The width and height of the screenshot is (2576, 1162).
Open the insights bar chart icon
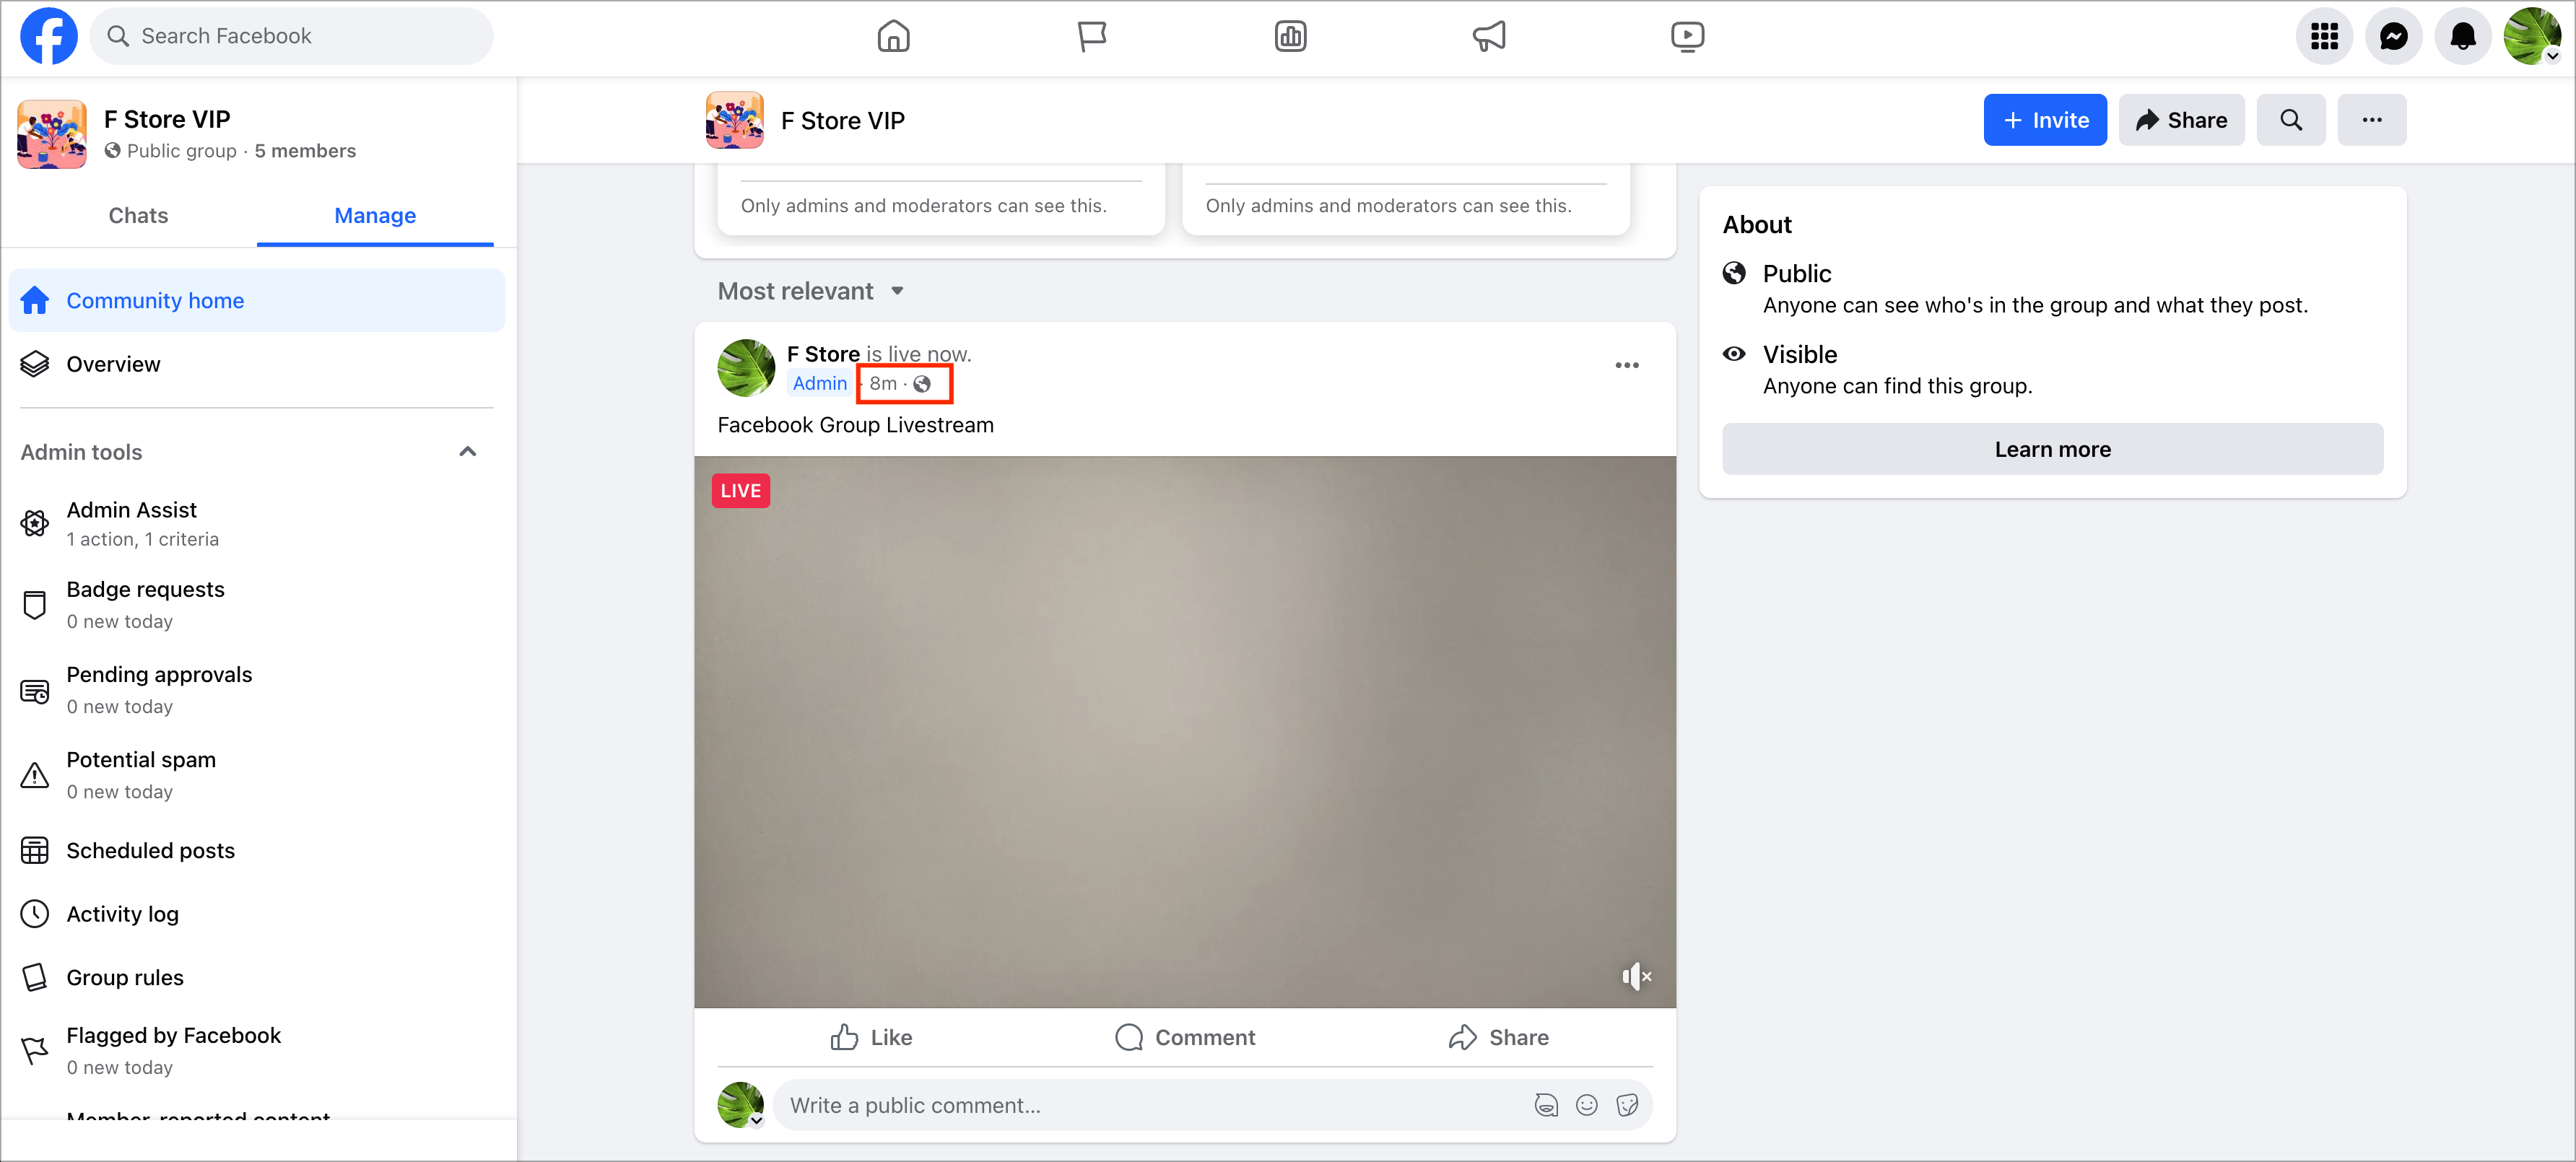coord(1290,36)
